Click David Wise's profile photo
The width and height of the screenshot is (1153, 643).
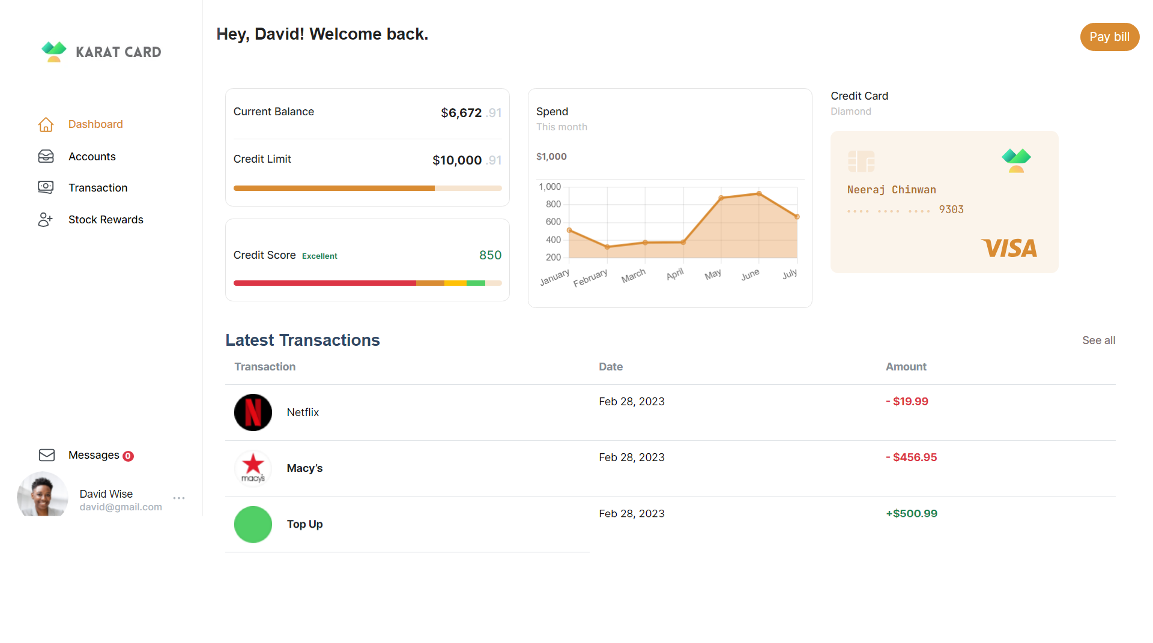43,495
